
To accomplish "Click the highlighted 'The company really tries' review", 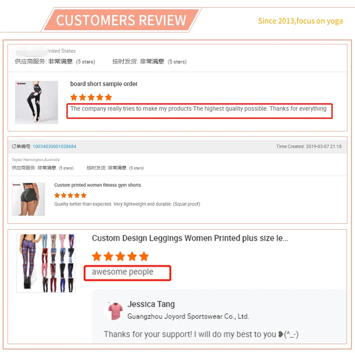I will click(x=198, y=109).
